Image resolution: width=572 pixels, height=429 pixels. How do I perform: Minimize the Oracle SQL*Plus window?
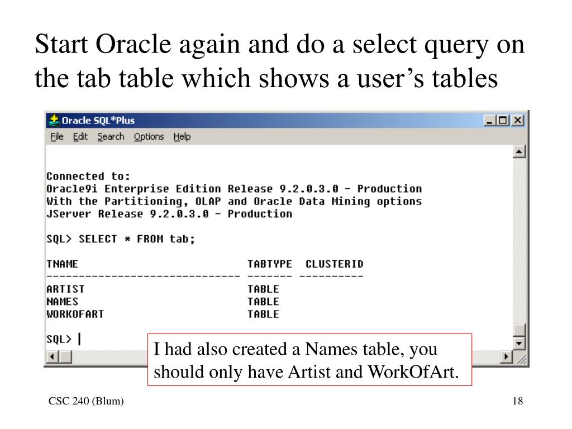click(489, 120)
